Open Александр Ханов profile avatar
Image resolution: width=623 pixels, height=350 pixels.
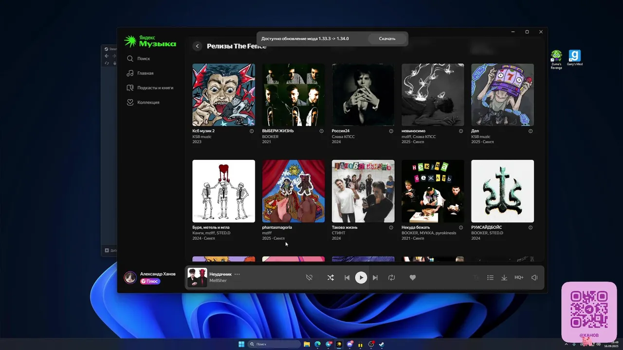130,277
